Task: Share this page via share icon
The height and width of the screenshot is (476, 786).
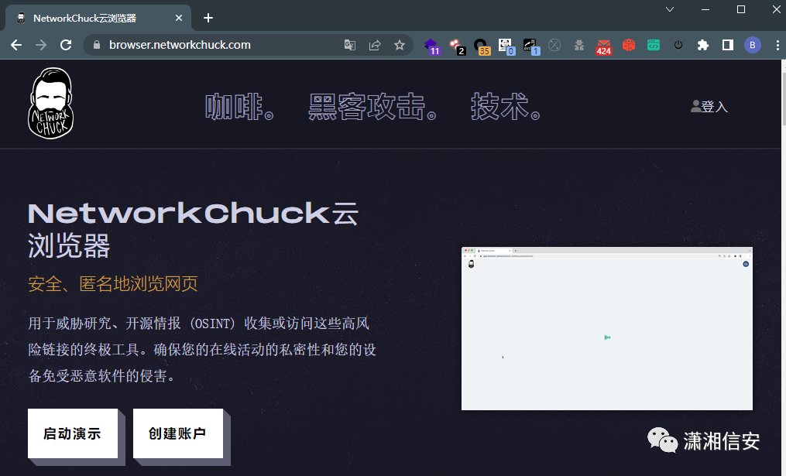Action: coord(375,45)
